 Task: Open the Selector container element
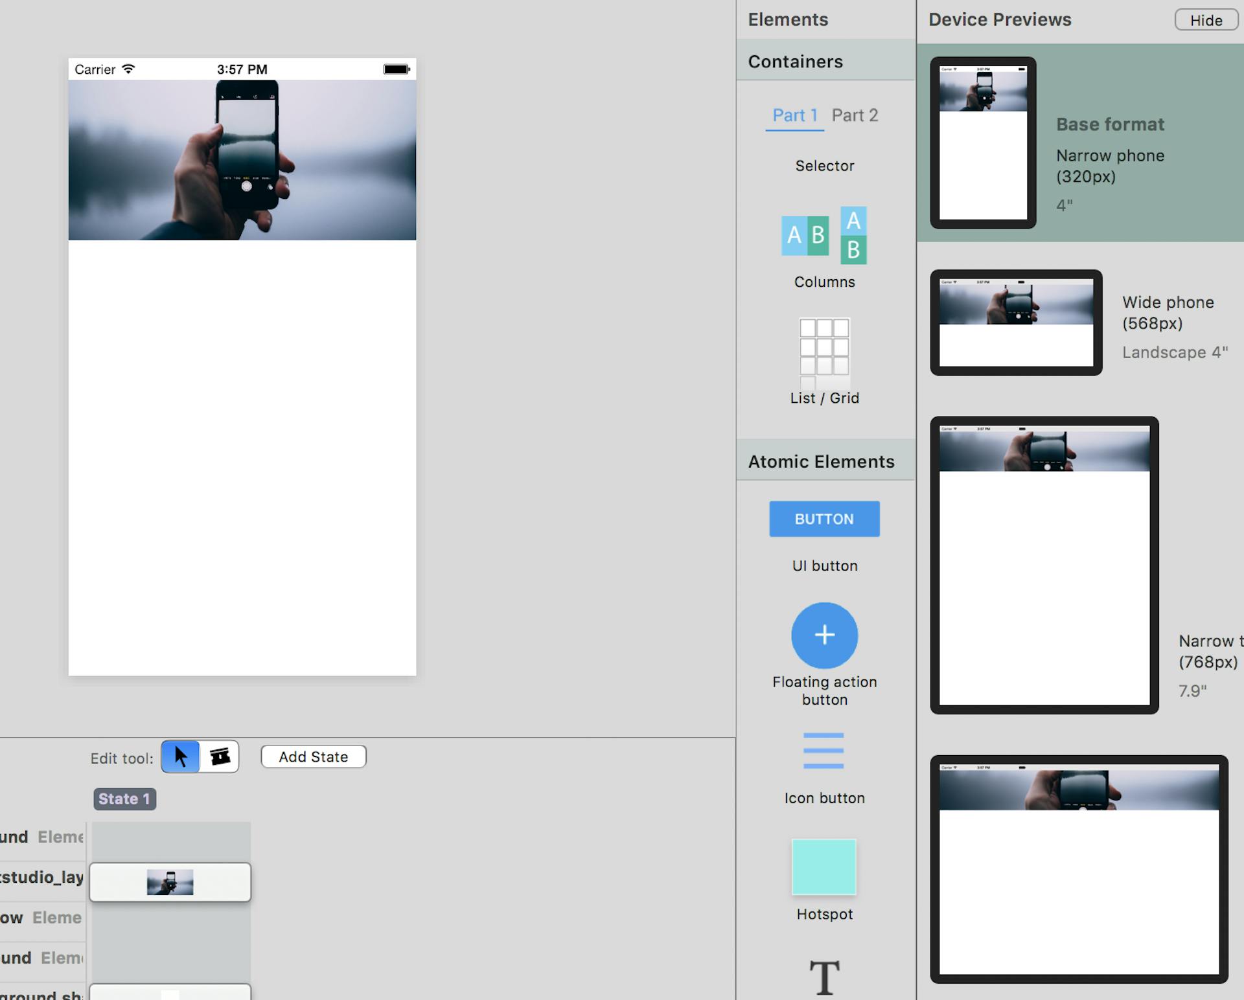(x=824, y=166)
